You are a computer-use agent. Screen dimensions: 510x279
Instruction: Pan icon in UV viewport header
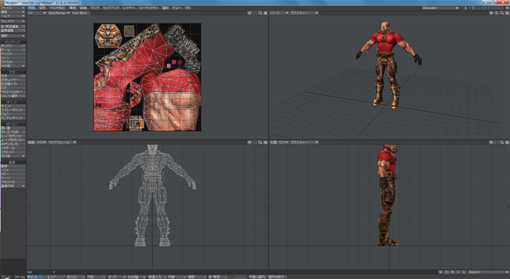coord(249,13)
